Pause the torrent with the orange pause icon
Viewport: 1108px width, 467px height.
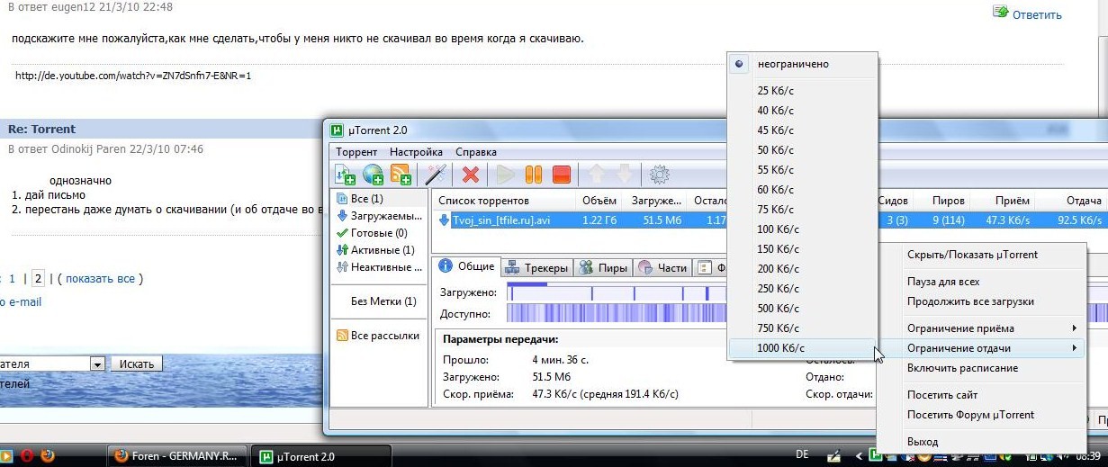[x=534, y=175]
